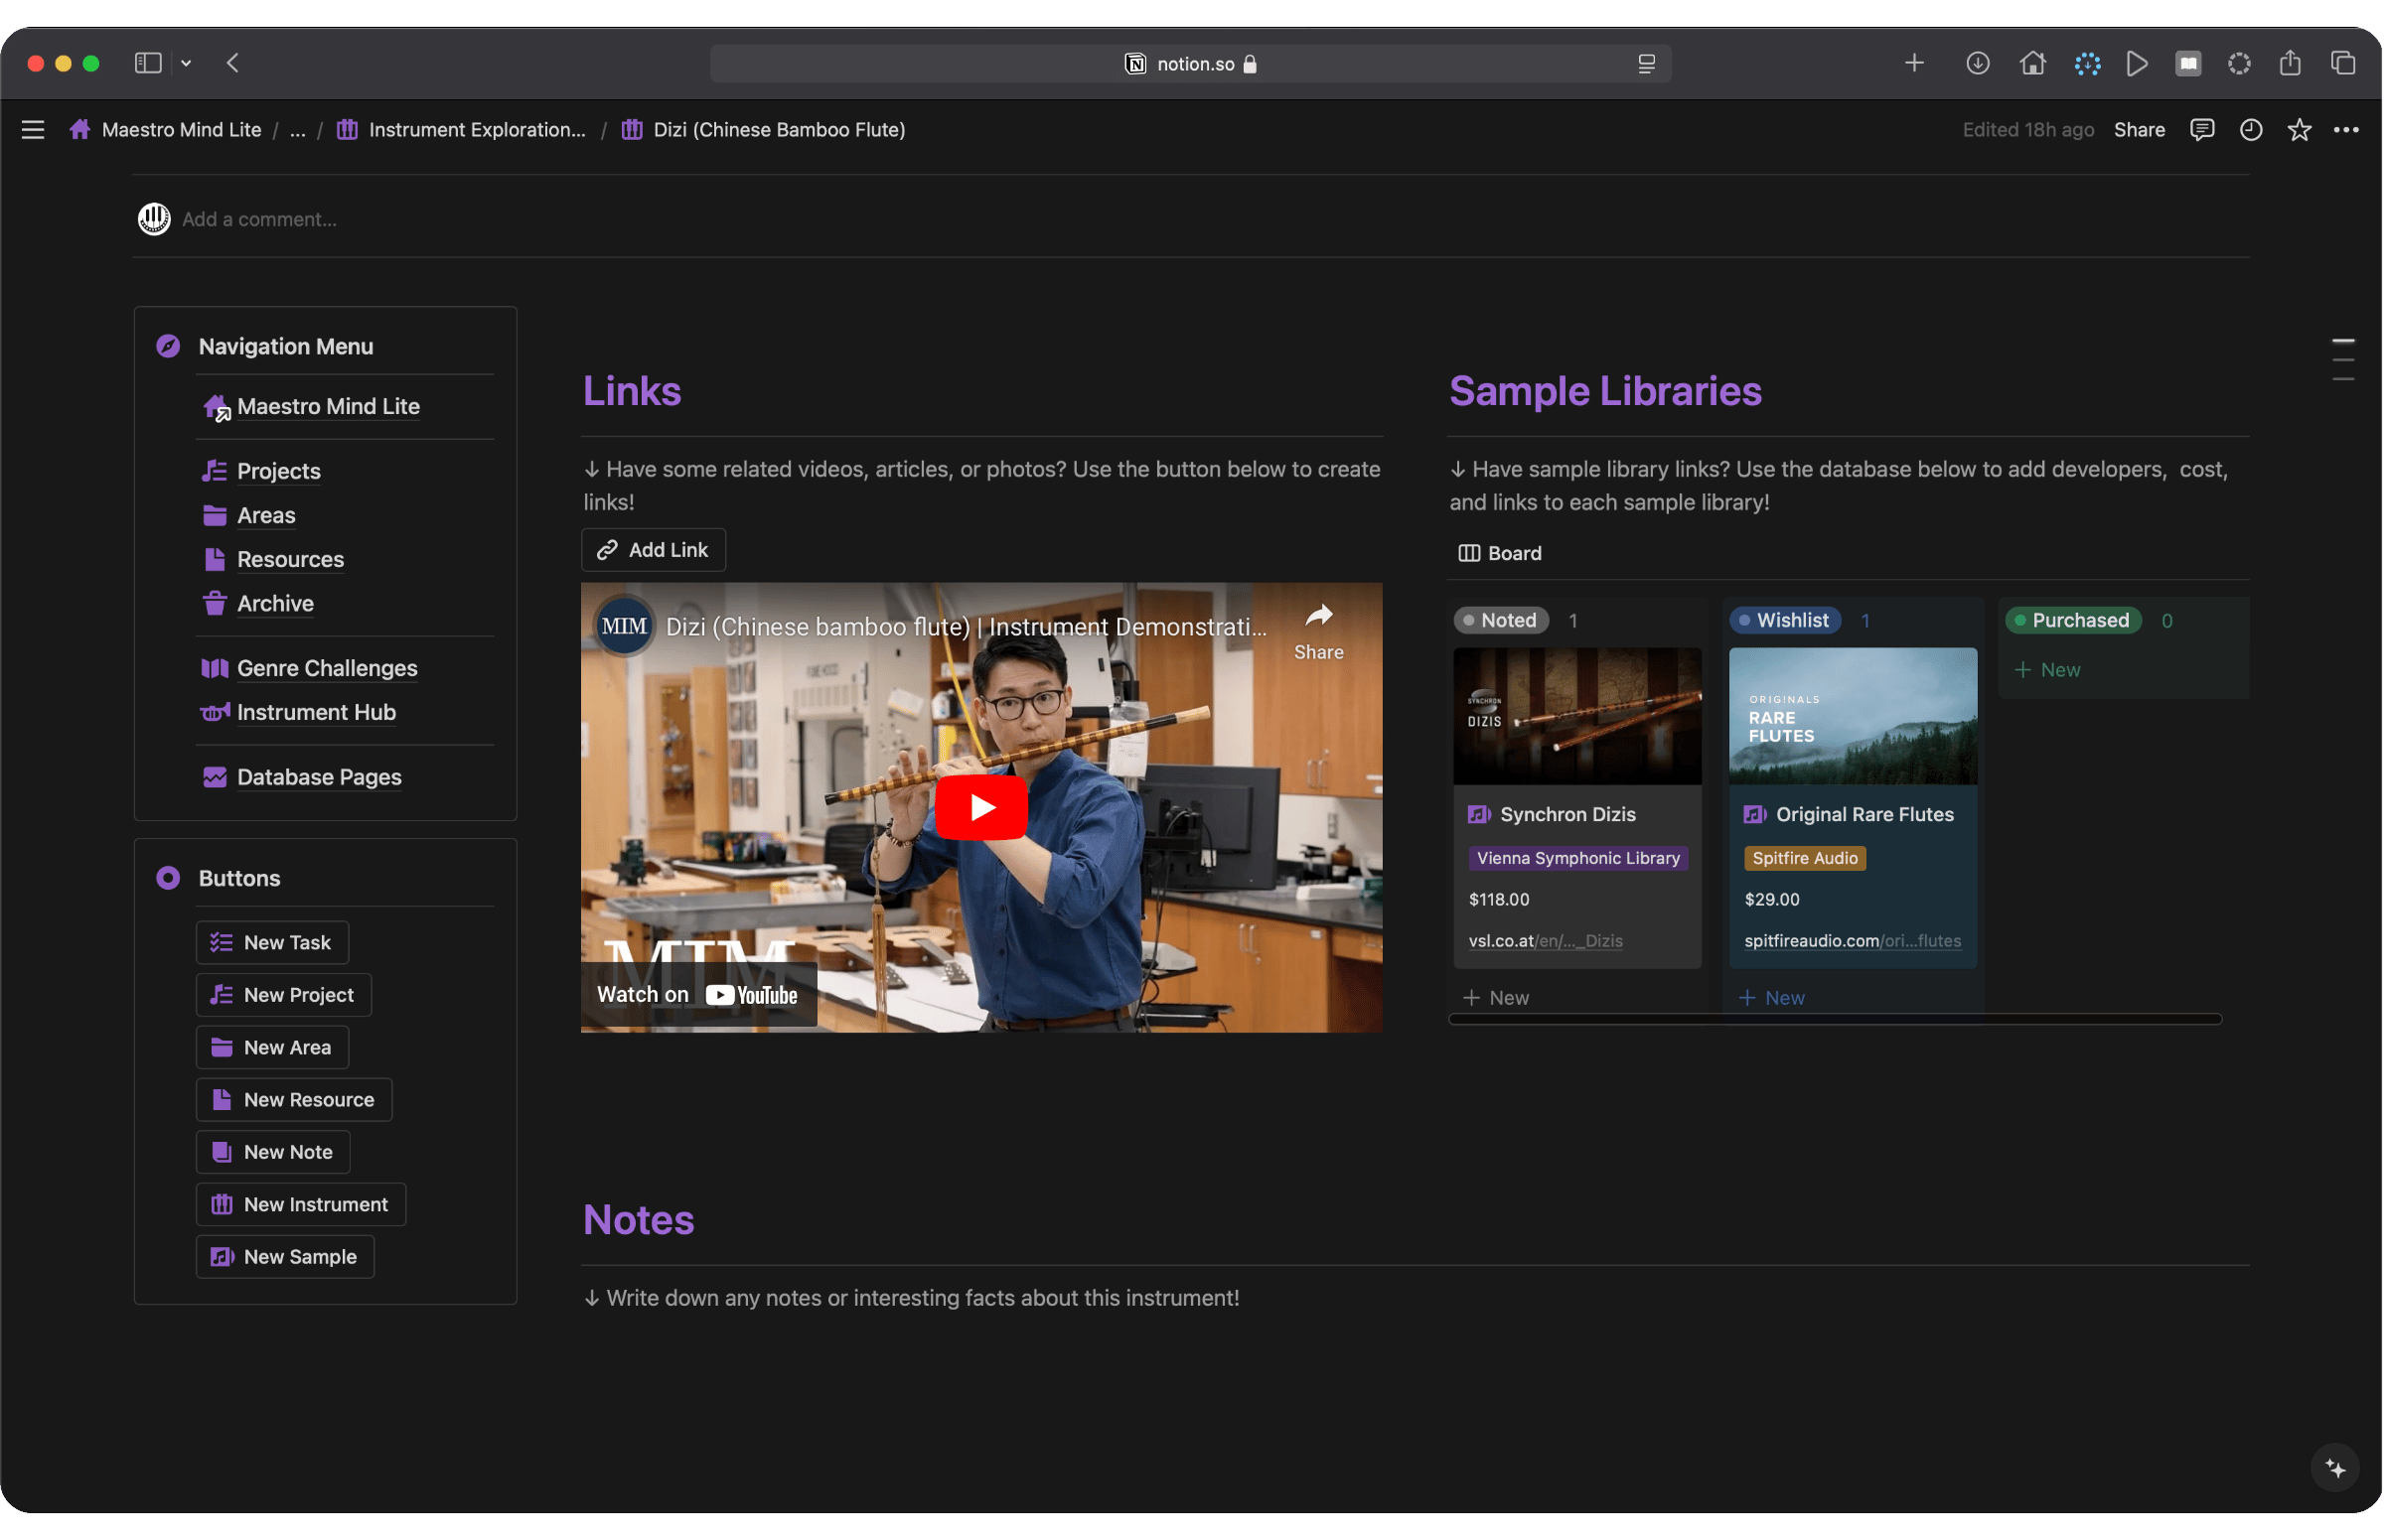Star this page as favorite
This screenshot has height=1540, width=2384.
pos(2299,130)
